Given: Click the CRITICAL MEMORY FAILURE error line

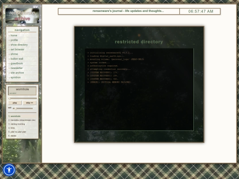Looking at the screenshot, I should click(x=109, y=82).
